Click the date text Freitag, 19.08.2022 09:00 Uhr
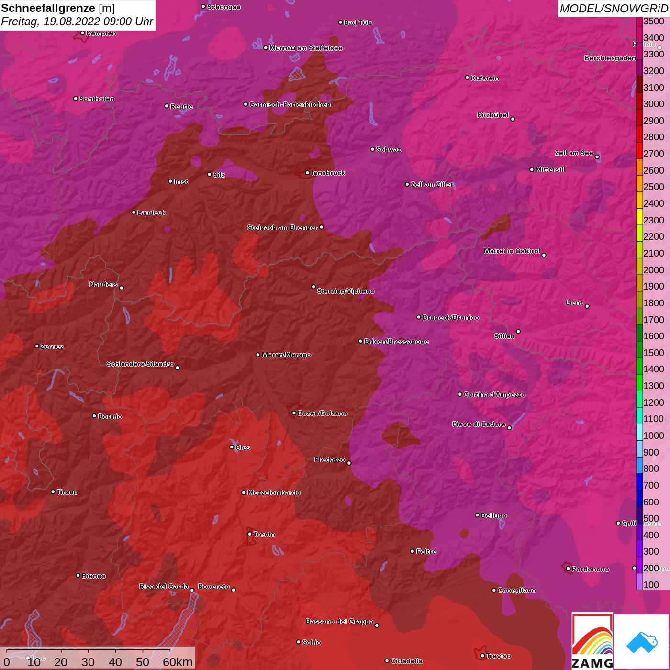 point(77,22)
